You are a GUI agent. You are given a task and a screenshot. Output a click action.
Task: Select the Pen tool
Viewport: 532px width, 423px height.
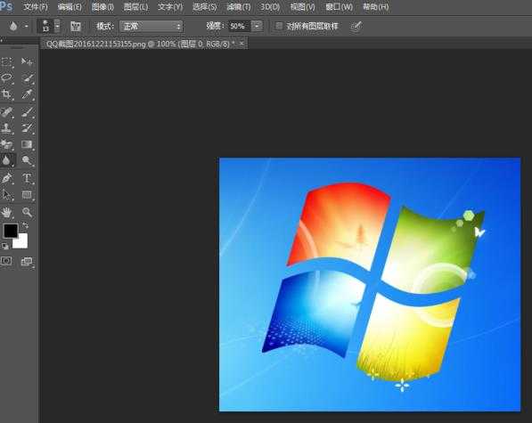pyautogui.click(x=6, y=177)
